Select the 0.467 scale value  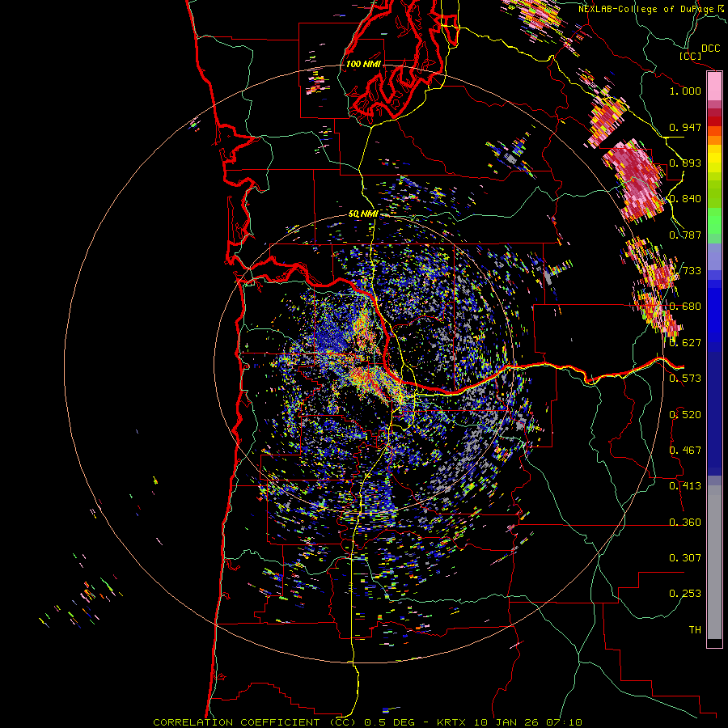click(685, 450)
